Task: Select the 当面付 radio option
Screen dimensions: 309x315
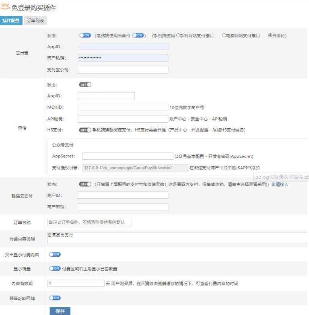Action: [270, 35]
